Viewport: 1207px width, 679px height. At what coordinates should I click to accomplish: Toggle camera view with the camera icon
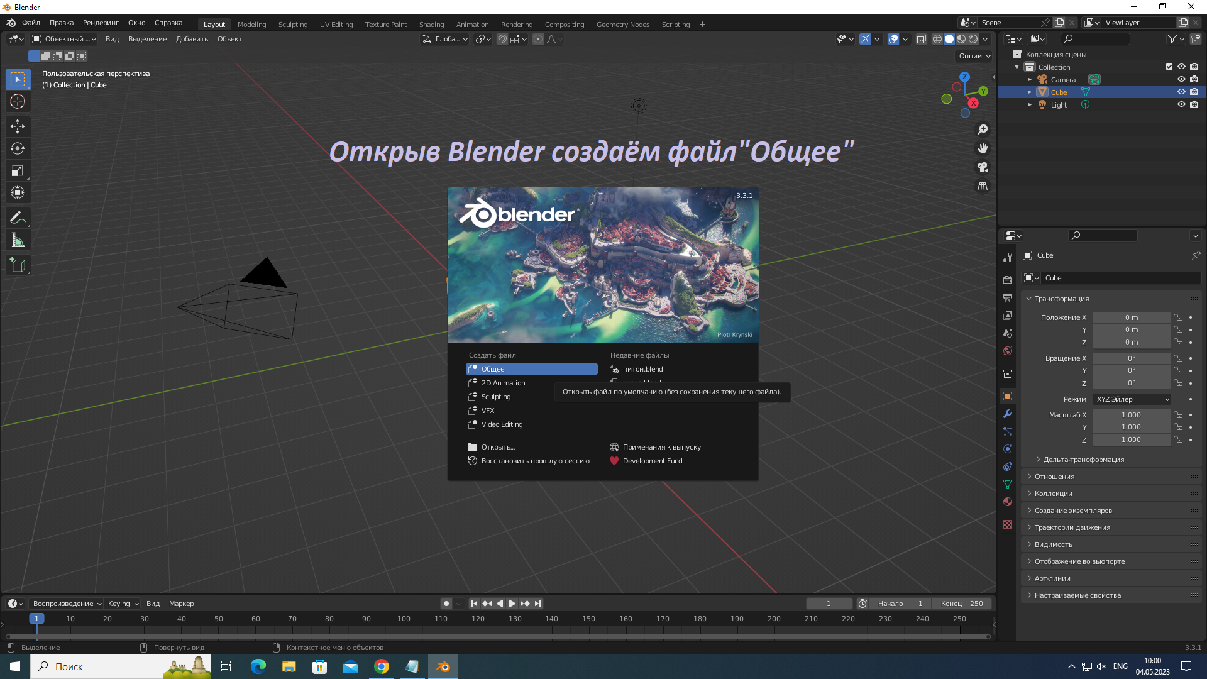[983, 167]
